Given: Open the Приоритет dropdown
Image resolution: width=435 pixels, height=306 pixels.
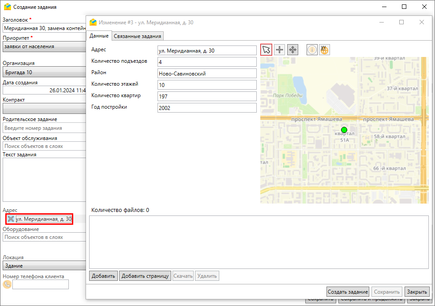Looking at the screenshot, I should (x=44, y=46).
